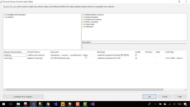The width and height of the screenshot is (190, 107).
Task: Click the Precision column header
Action: point(149,52)
